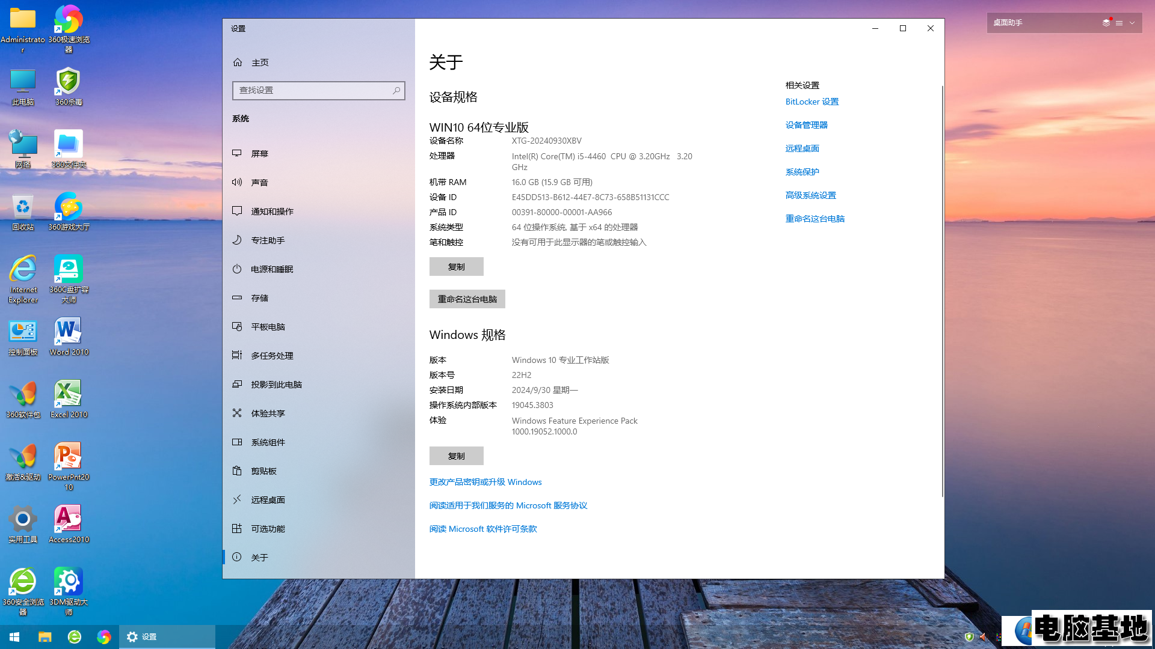
Task: Open 投影到此电脑 settings page
Action: [x=319, y=385]
